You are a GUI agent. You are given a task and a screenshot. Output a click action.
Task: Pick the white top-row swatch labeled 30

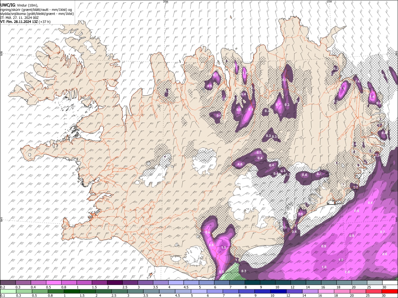(x=390, y=283)
